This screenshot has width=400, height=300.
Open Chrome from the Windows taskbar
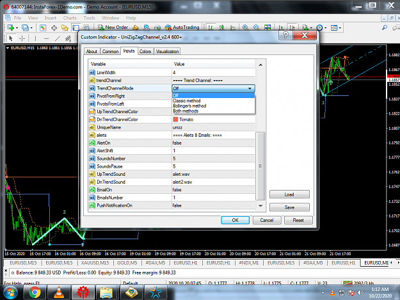[35, 292]
